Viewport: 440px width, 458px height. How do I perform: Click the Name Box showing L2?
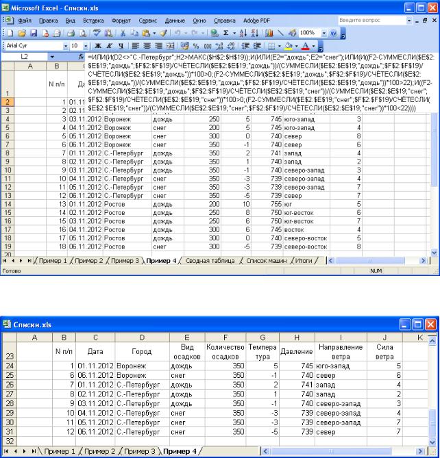pos(25,57)
